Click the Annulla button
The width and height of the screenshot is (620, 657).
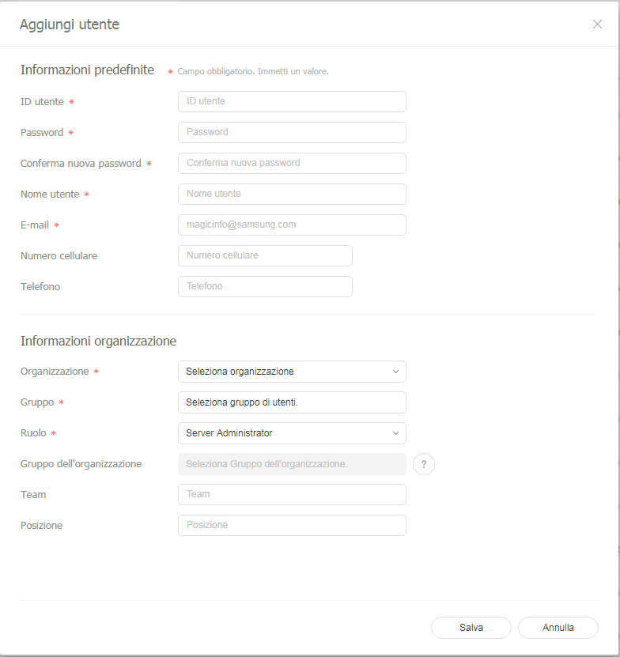point(558,628)
